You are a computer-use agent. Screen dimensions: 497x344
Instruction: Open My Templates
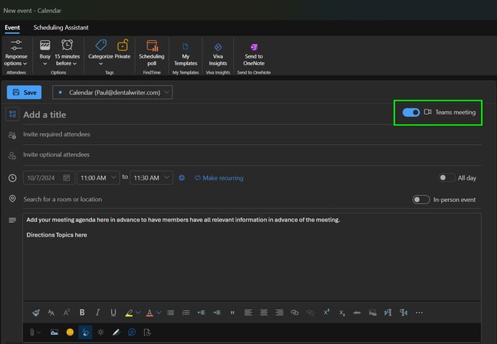tap(186, 54)
